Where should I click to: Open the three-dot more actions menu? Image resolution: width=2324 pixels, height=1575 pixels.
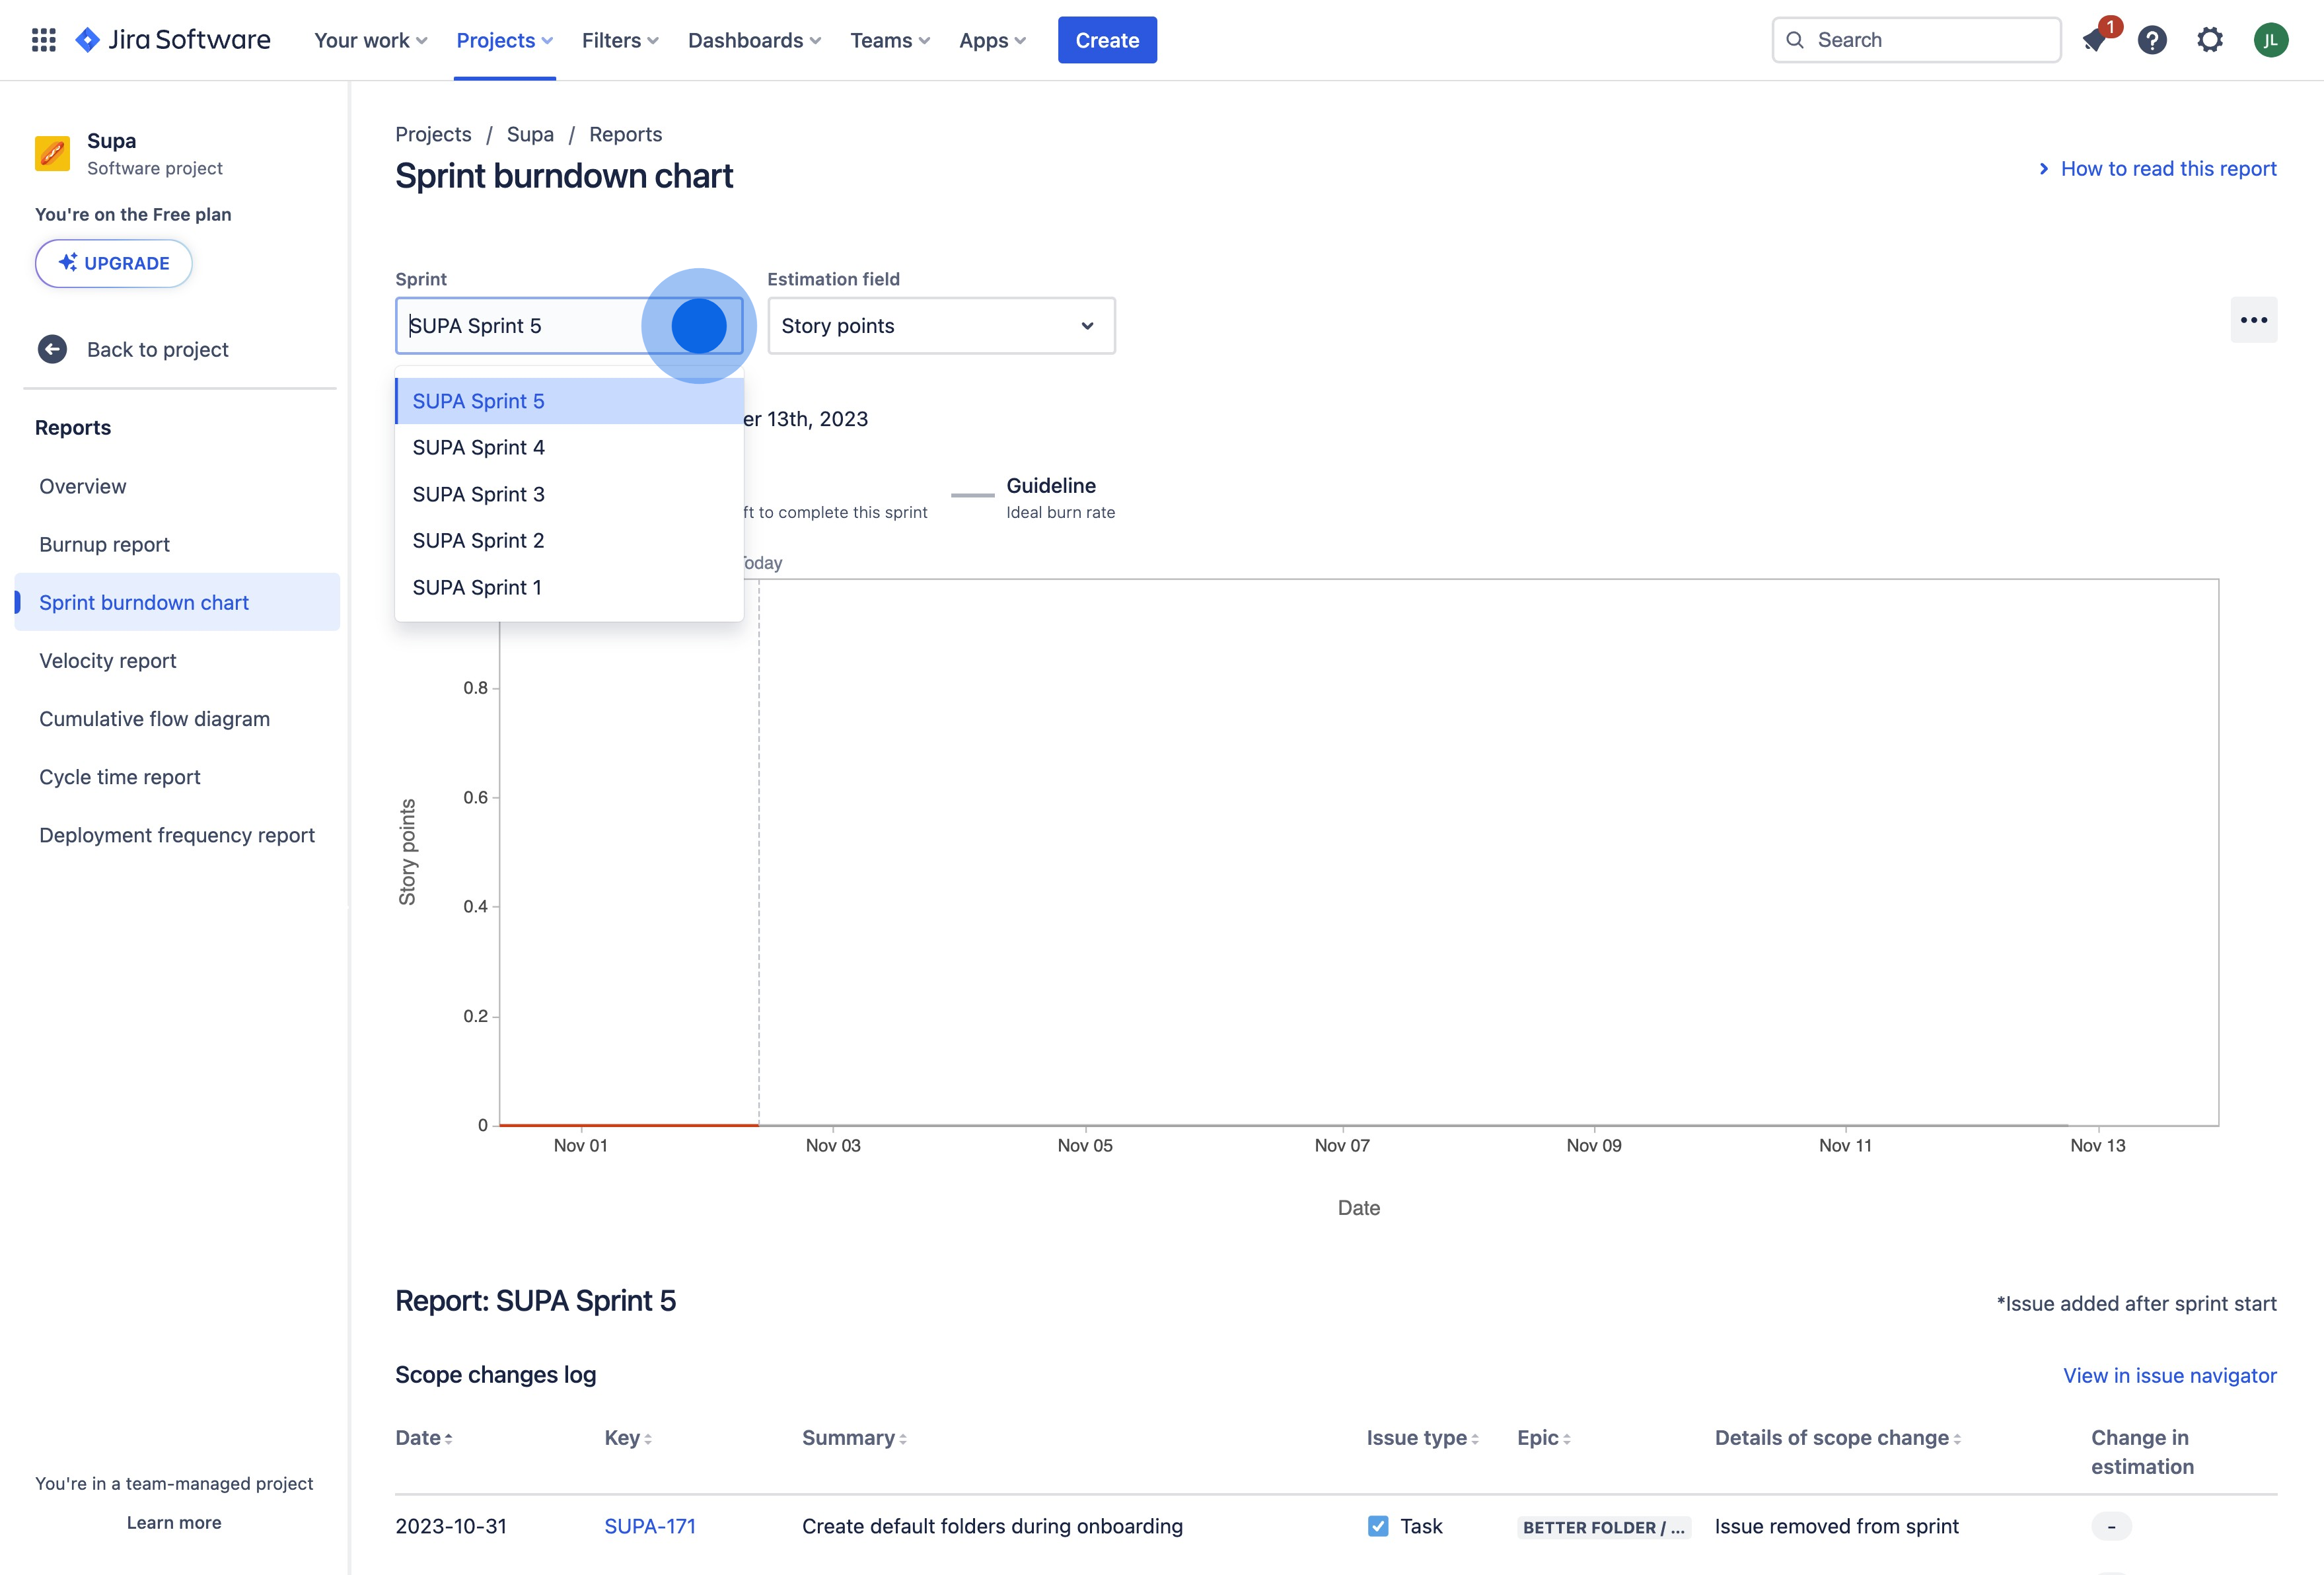(x=2253, y=320)
